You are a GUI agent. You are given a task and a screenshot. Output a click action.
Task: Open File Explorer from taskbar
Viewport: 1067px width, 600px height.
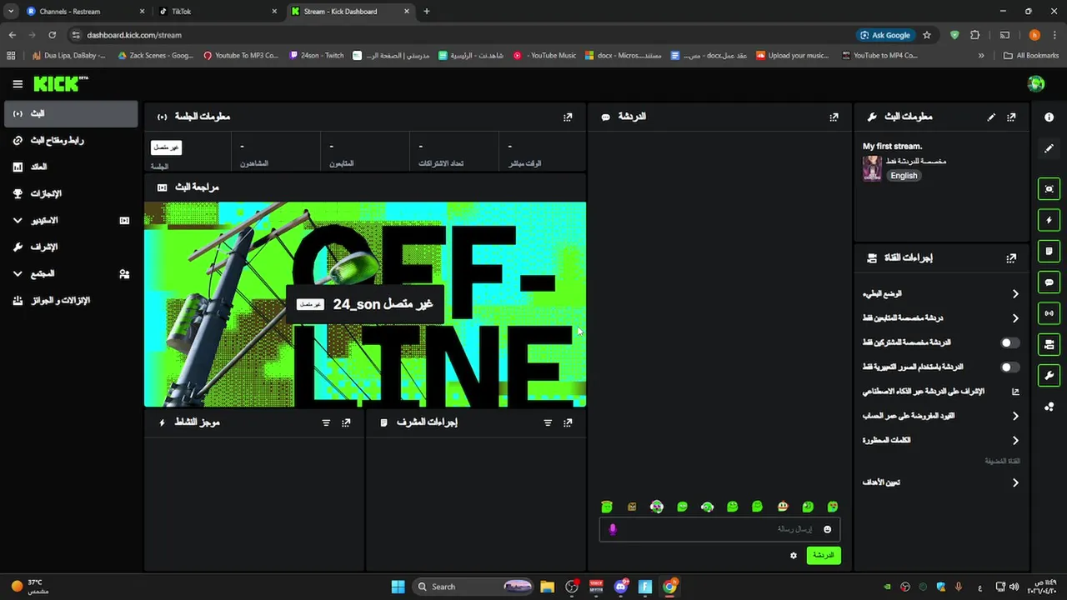tap(547, 587)
